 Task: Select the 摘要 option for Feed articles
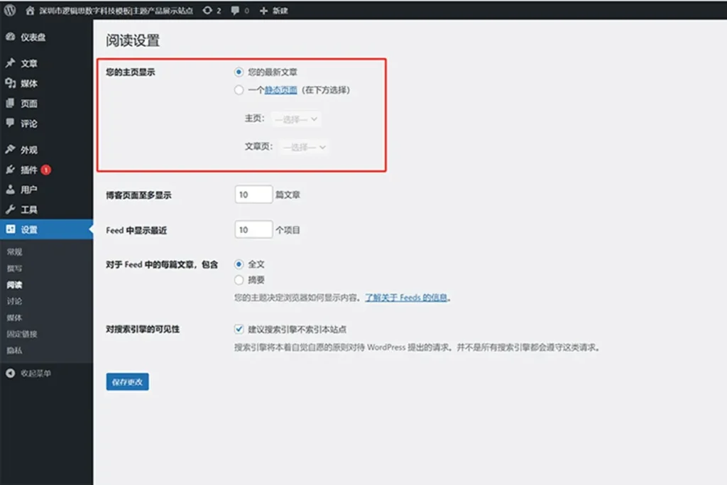pyautogui.click(x=239, y=280)
